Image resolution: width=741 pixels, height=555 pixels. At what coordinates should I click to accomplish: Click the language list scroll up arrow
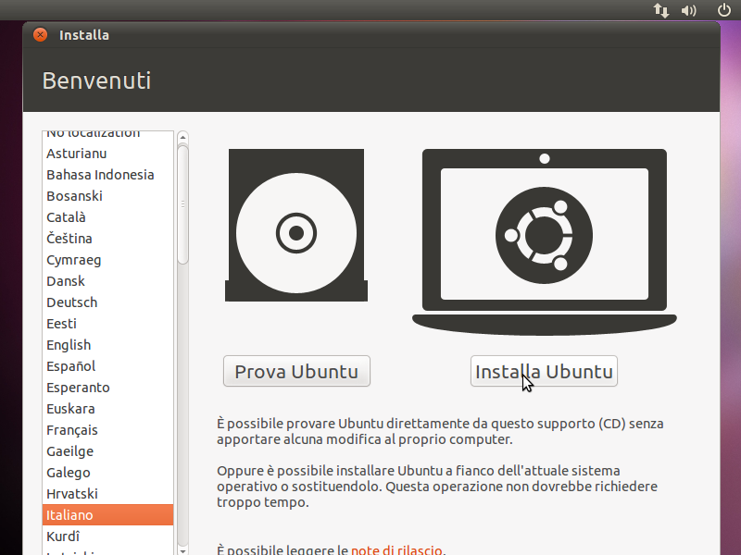[x=182, y=137]
